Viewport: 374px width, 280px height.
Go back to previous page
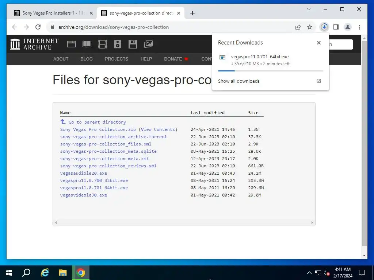point(15,27)
